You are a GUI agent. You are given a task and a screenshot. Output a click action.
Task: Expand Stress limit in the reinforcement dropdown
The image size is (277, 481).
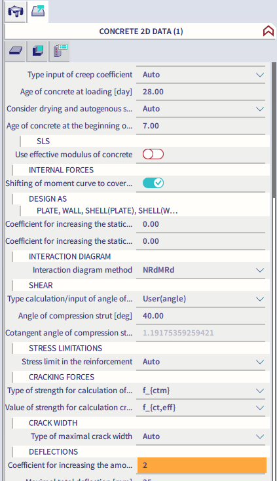click(200, 362)
